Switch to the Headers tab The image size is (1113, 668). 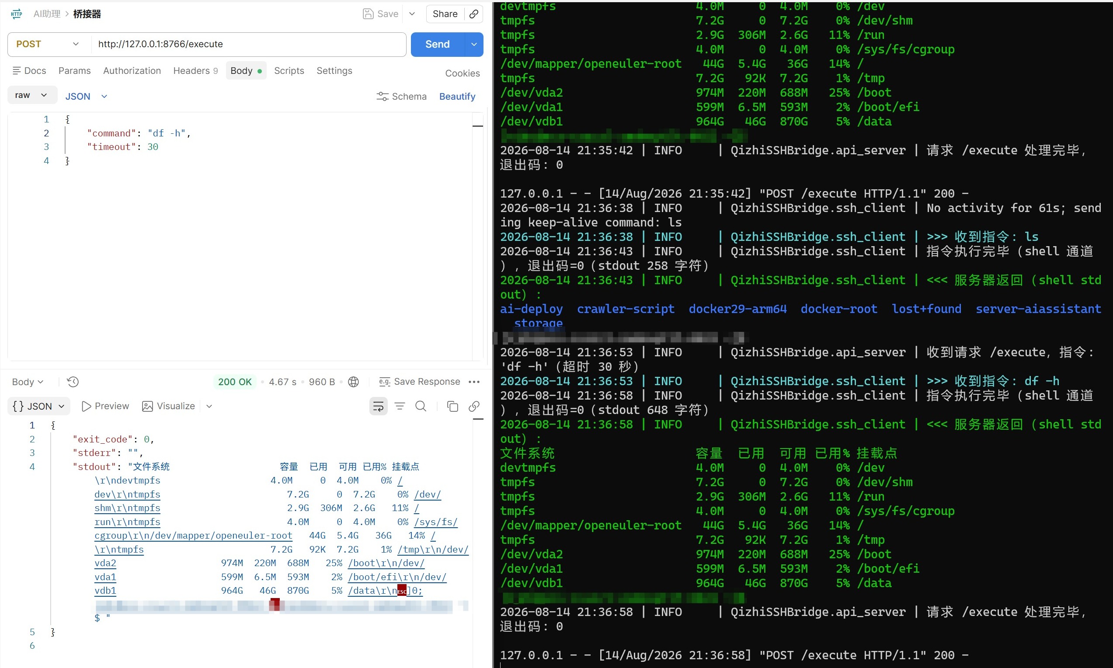click(x=195, y=71)
